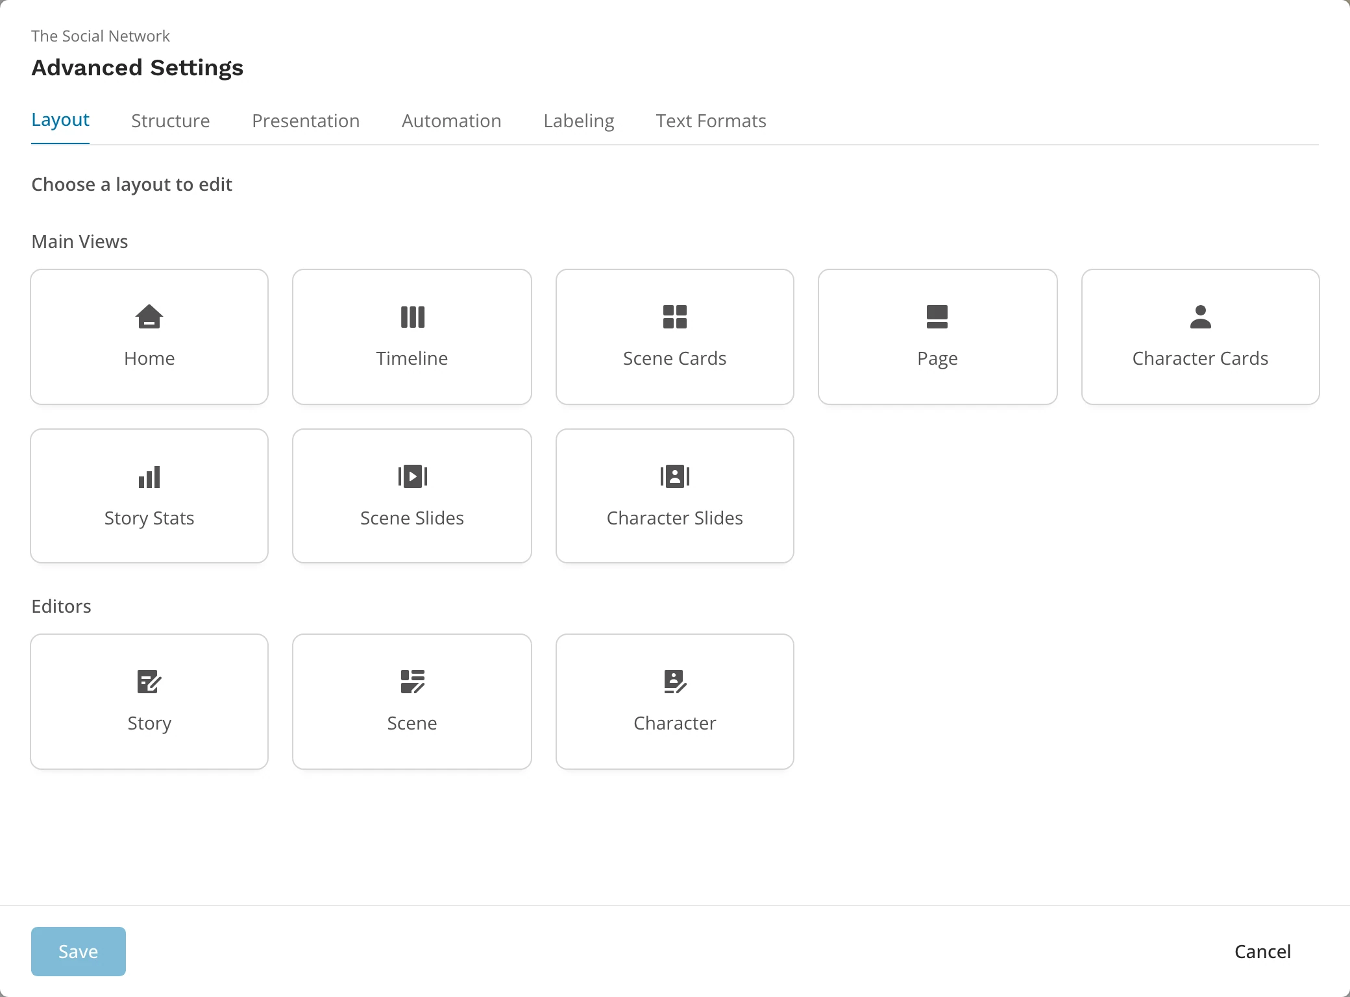Open the Presentation tab

pos(306,121)
